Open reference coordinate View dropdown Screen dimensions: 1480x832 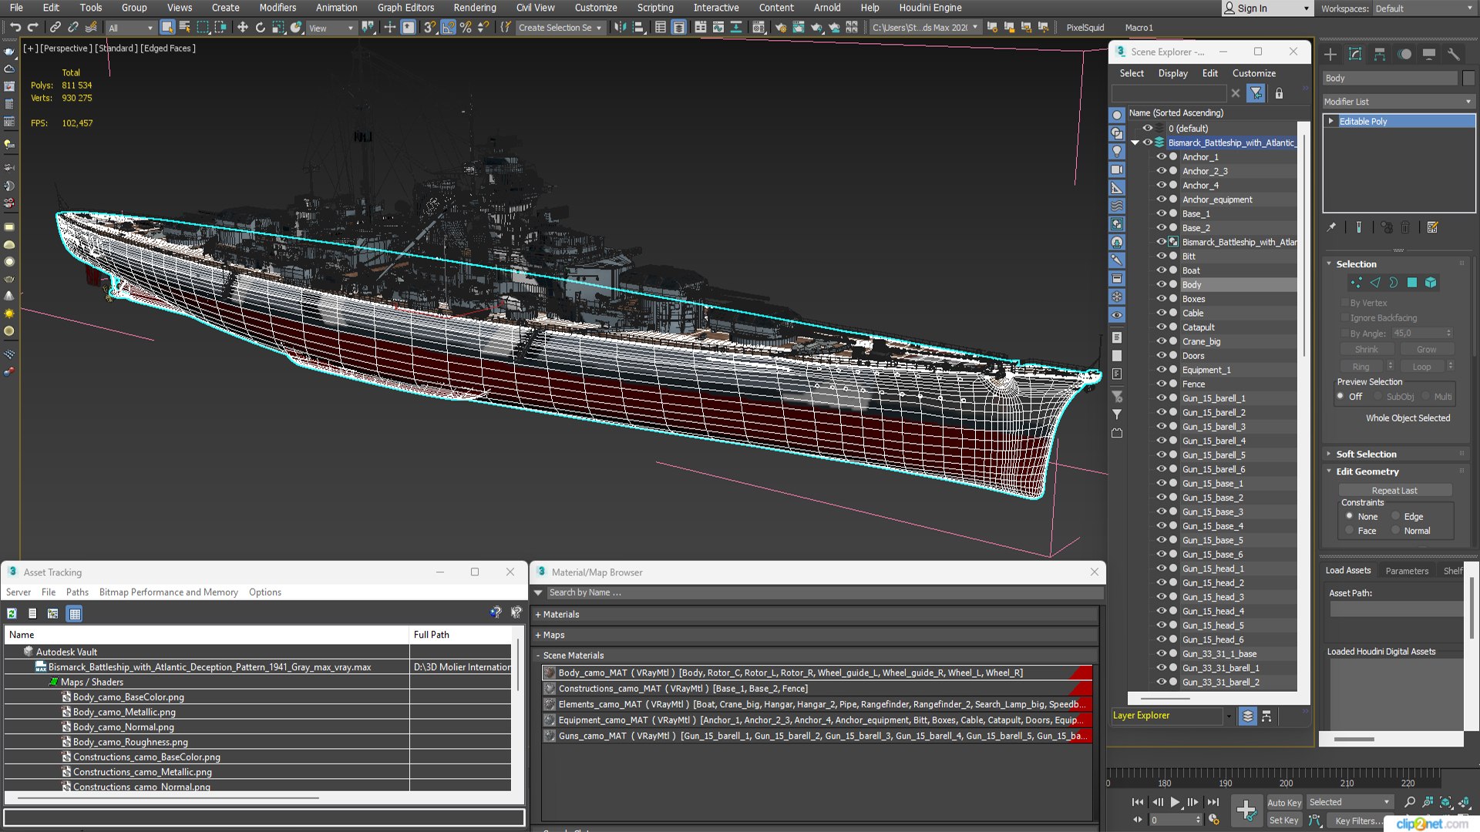pos(331,28)
